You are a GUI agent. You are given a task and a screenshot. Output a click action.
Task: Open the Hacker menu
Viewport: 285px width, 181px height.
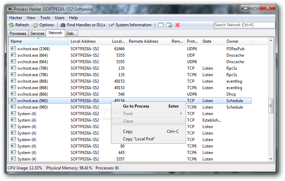coord(16,18)
